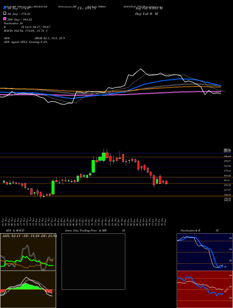Screen dimensions: 233x308
Task: Select the '50 Day - 173.55' legend text
Action: (x=19, y=14)
